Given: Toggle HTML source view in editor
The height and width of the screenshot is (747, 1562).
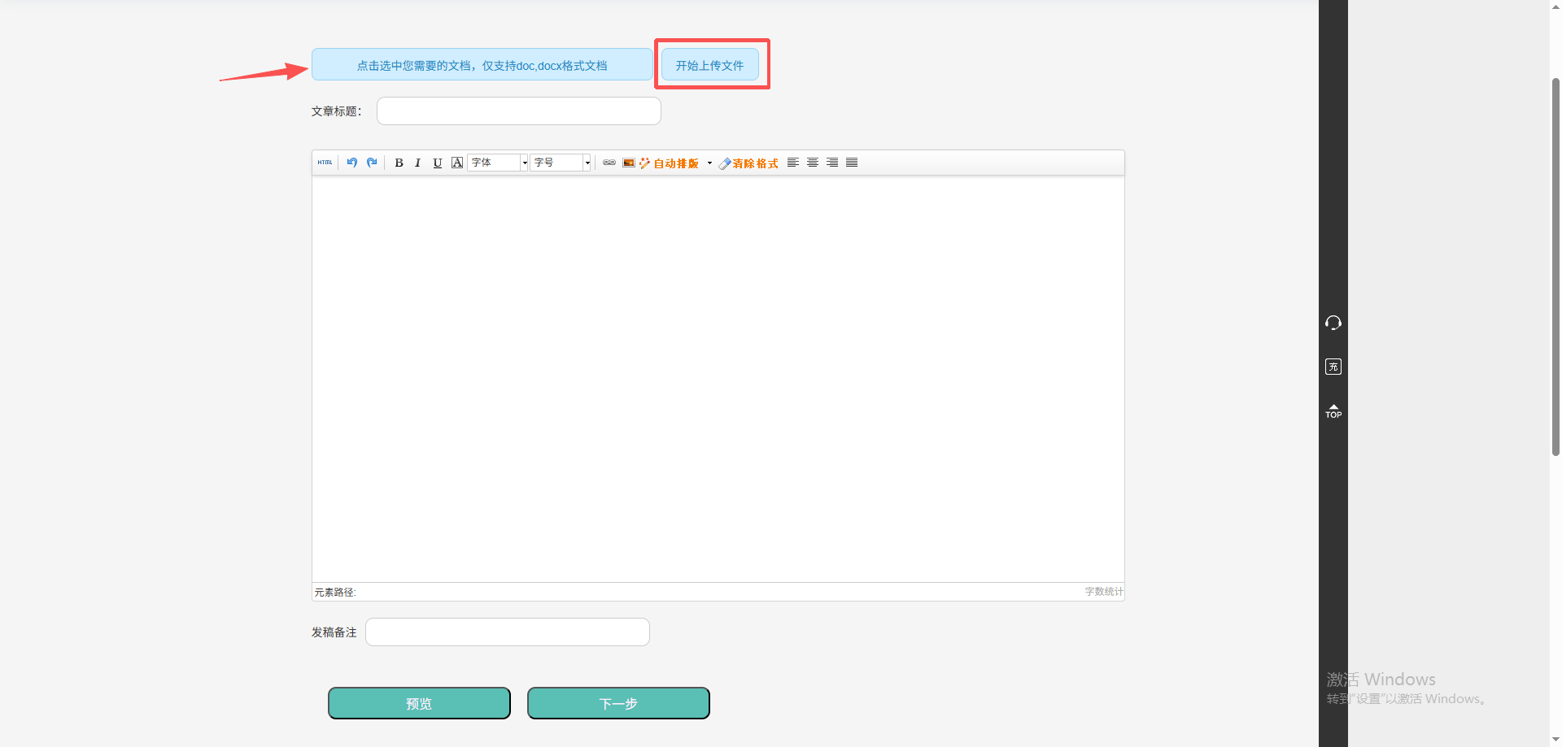Looking at the screenshot, I should pyautogui.click(x=325, y=163).
